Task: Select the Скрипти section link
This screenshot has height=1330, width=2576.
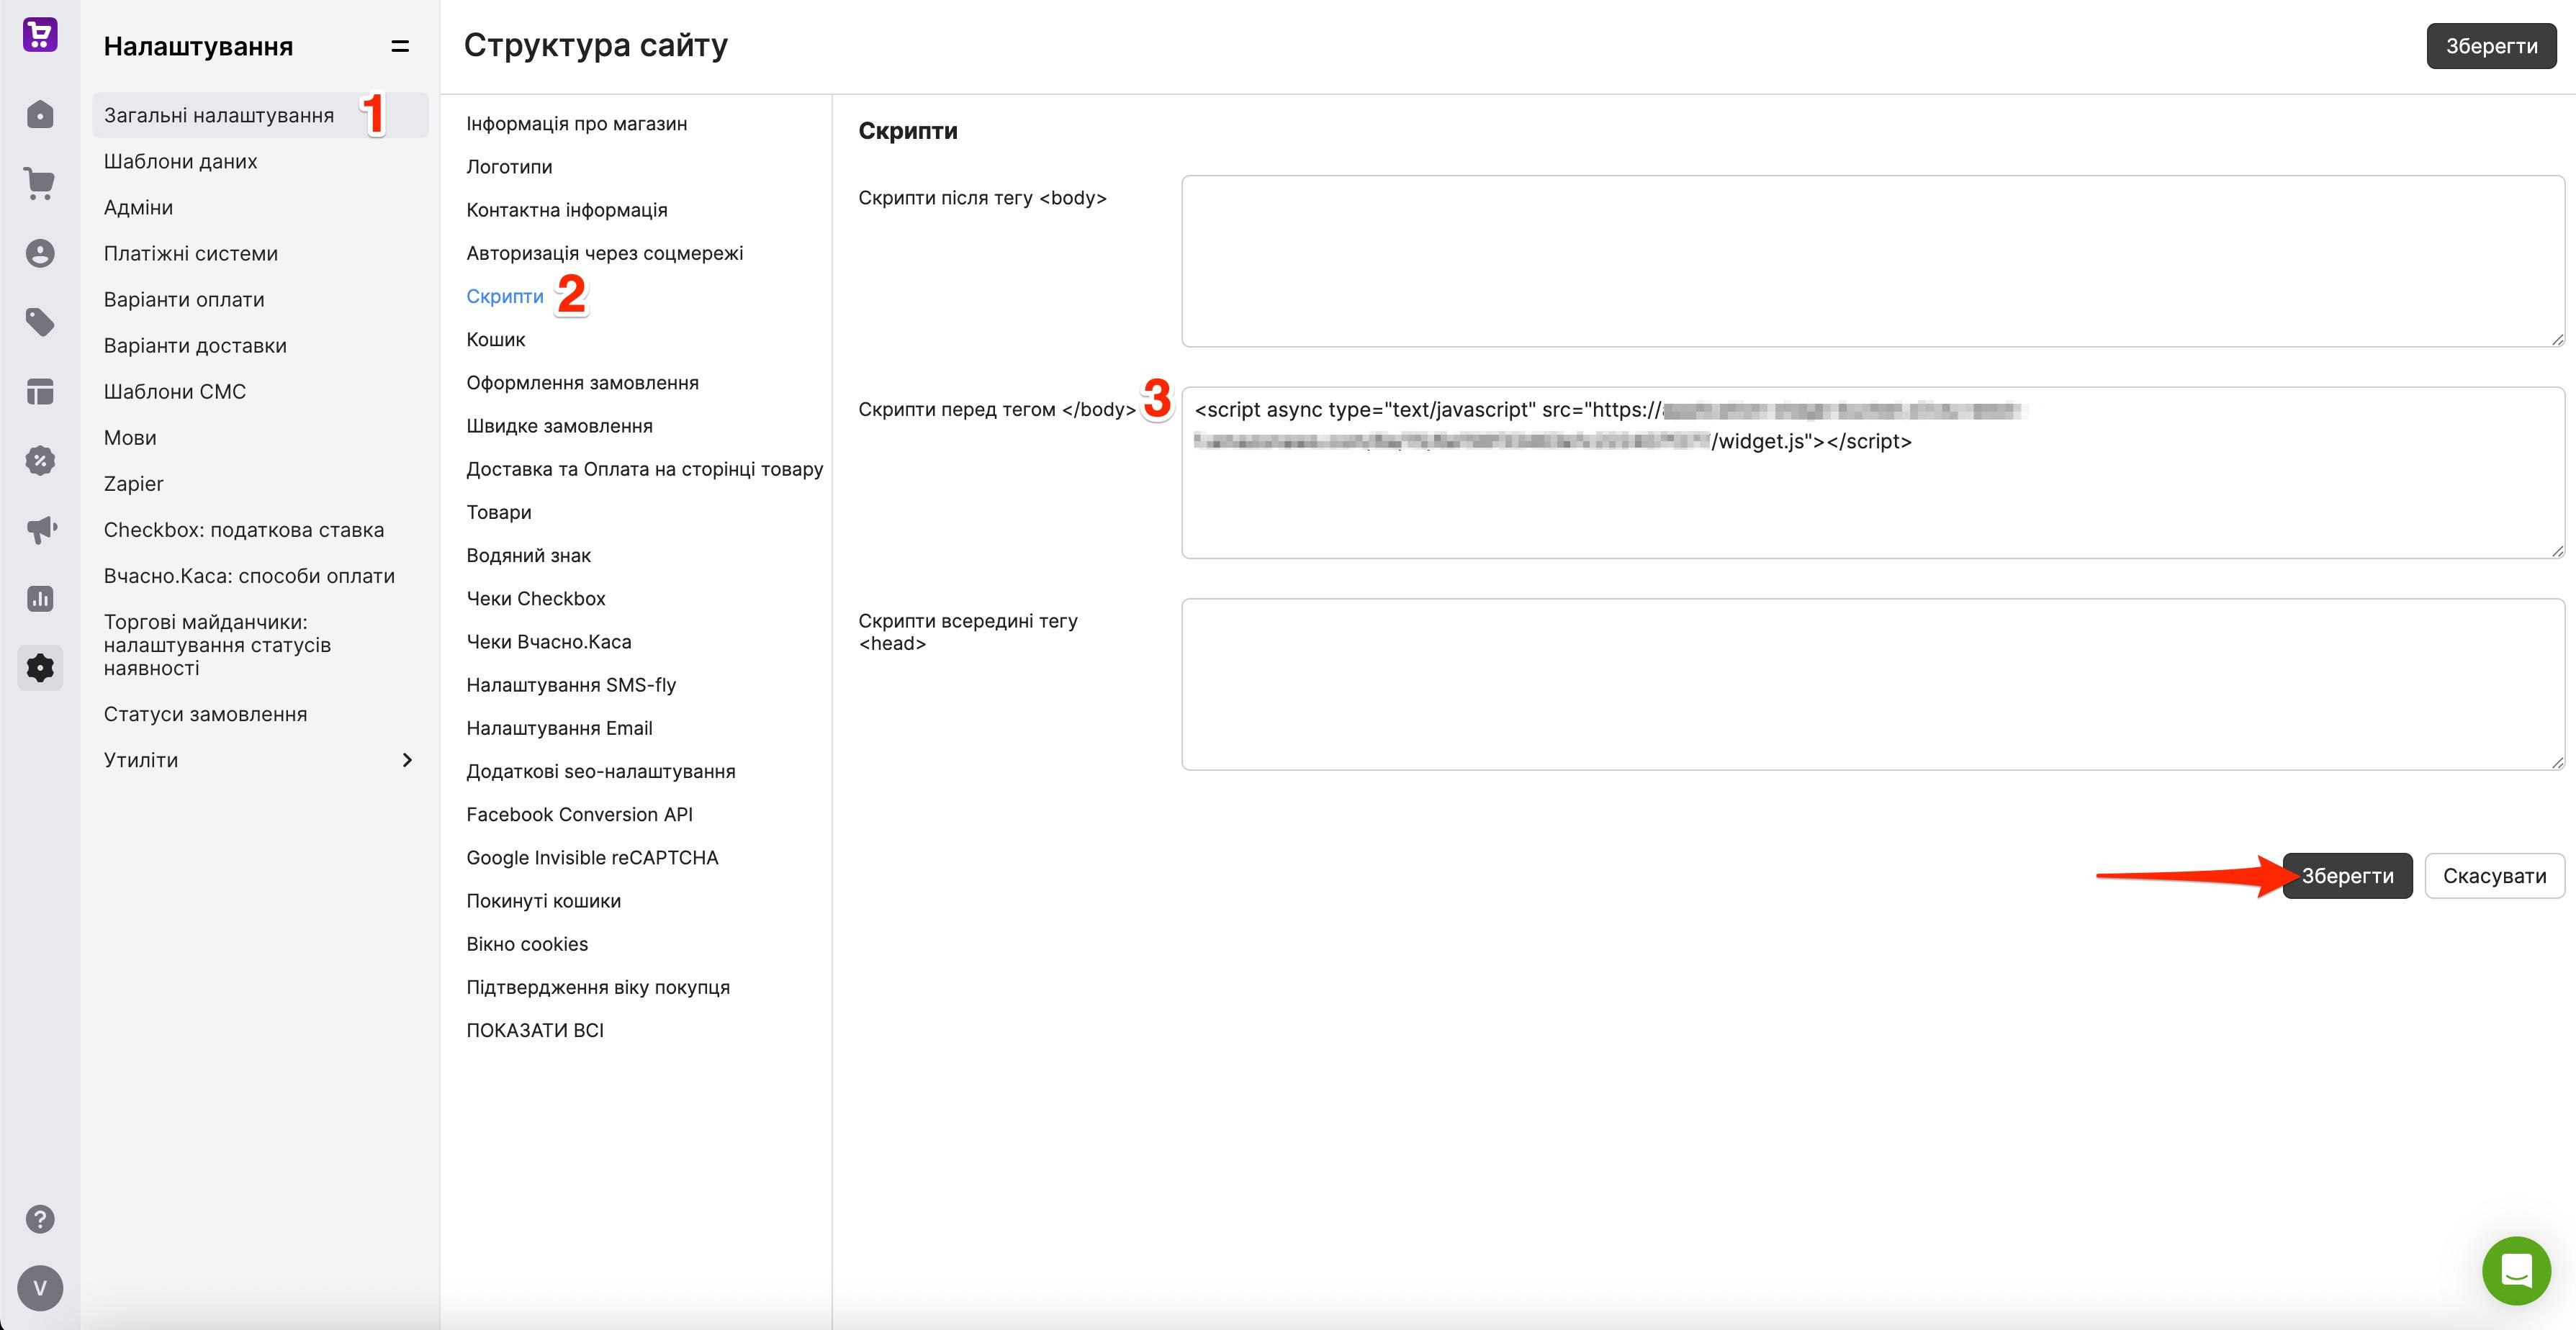Action: coord(505,296)
